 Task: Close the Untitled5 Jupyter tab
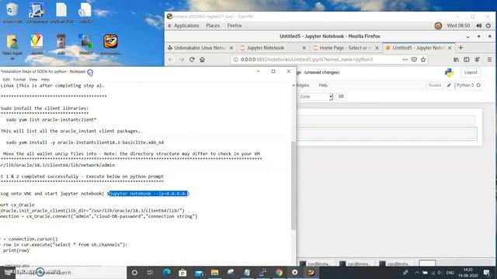pos(450,48)
